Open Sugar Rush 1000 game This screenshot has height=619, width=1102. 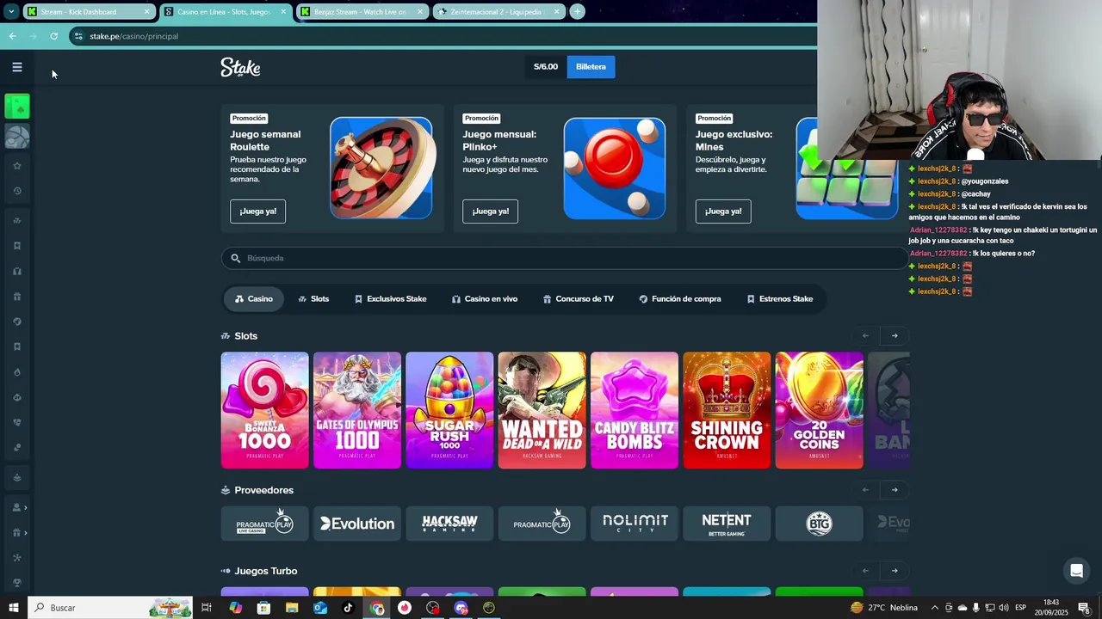[x=449, y=410]
